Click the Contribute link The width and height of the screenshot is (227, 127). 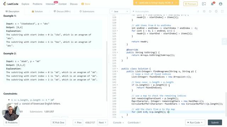[x=134, y=122]
